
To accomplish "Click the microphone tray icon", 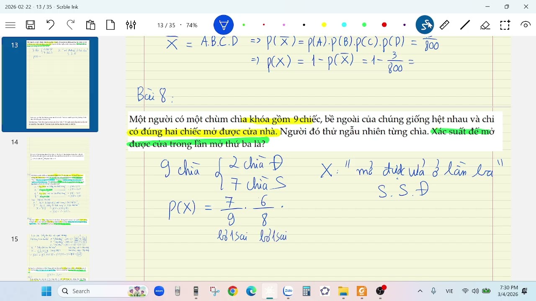I will pos(434,291).
